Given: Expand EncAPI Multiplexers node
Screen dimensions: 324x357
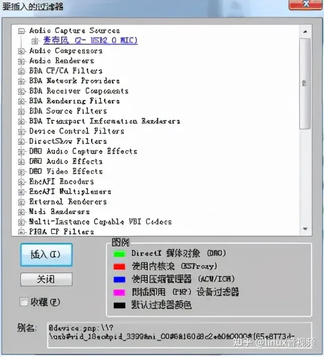Looking at the screenshot, I should (21, 192).
